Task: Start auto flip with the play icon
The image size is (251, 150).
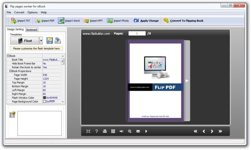Action: [x=146, y=131]
